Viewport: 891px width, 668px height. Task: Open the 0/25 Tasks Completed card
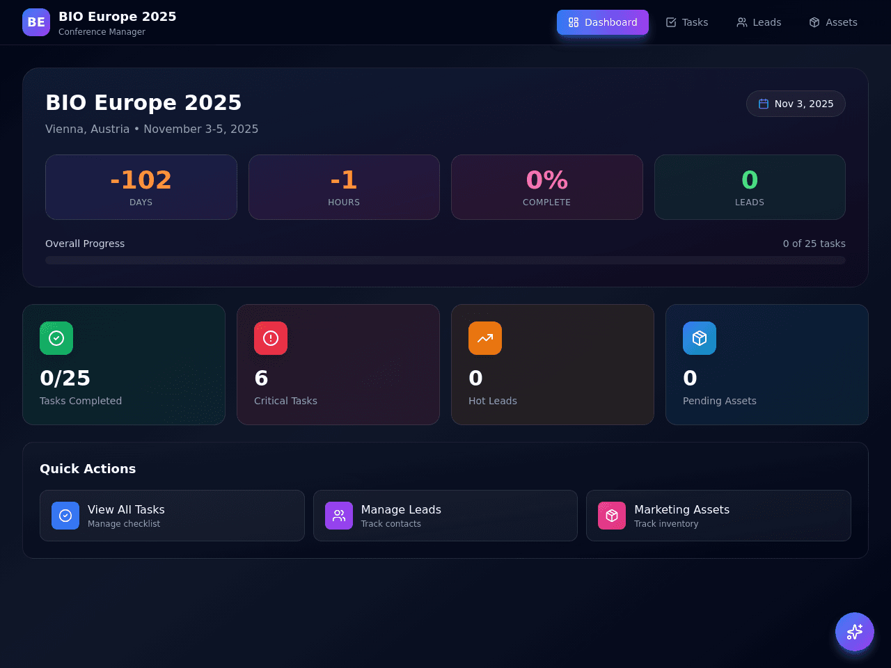124,365
